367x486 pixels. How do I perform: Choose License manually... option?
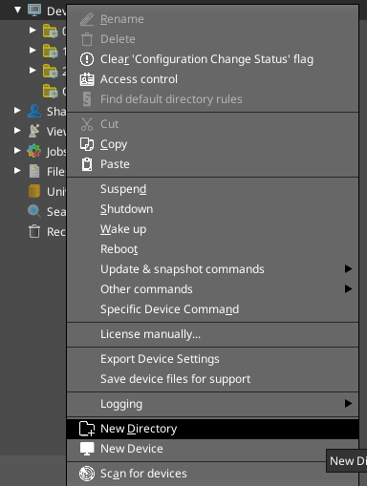(212, 334)
